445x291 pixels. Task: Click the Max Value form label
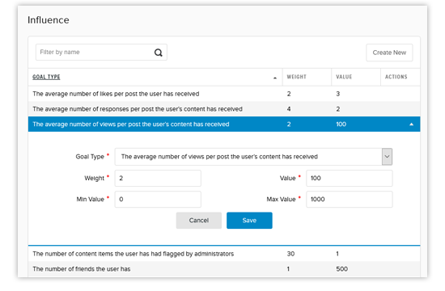coord(281,199)
